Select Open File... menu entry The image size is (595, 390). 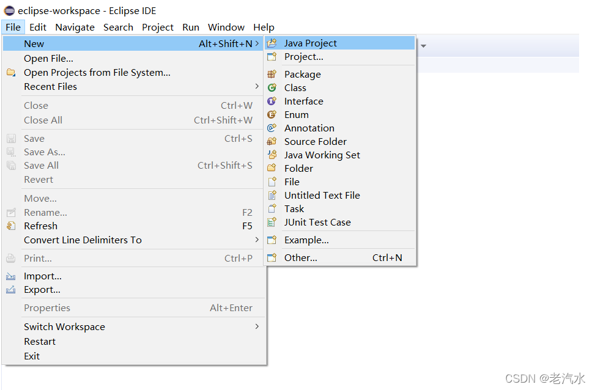click(133, 59)
